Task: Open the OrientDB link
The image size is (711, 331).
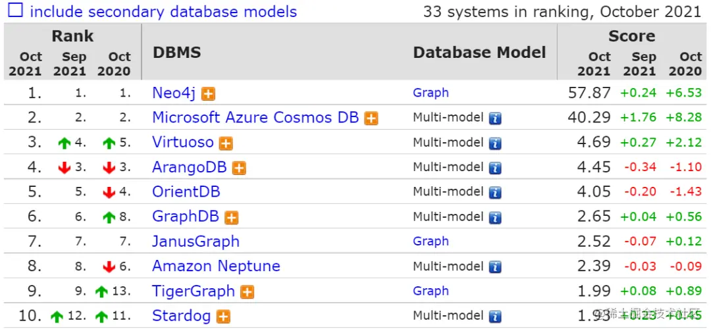Action: click(186, 191)
